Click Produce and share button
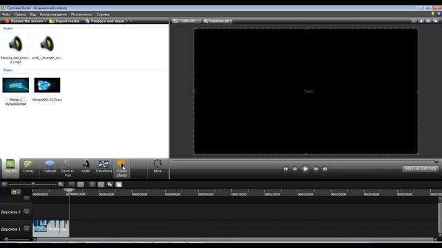442x248 pixels. [104, 21]
